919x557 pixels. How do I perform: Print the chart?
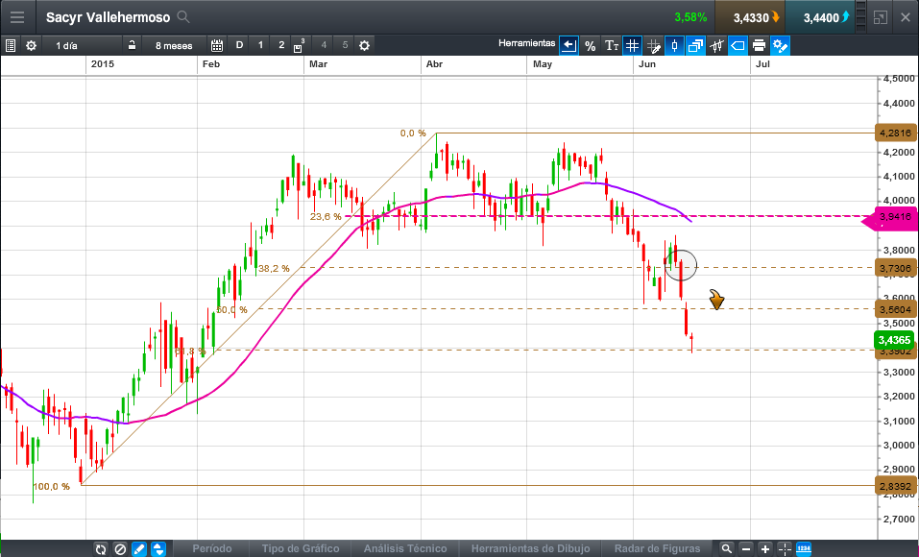click(x=759, y=45)
